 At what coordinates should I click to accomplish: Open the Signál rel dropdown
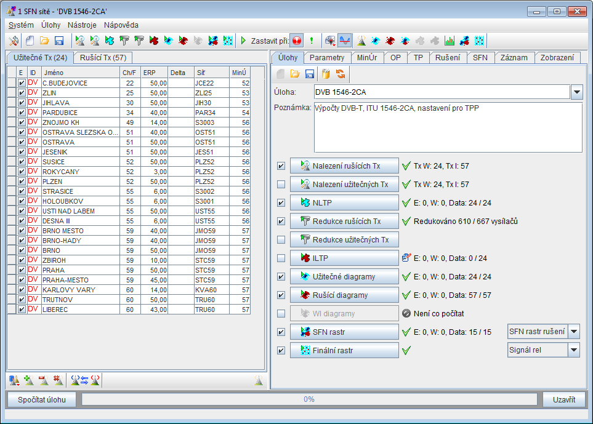pyautogui.click(x=574, y=350)
